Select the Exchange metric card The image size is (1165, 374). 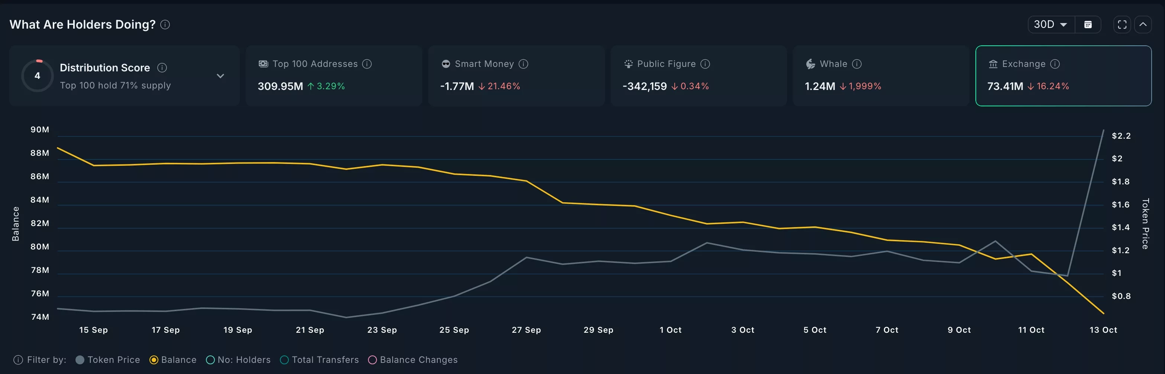pos(1063,75)
